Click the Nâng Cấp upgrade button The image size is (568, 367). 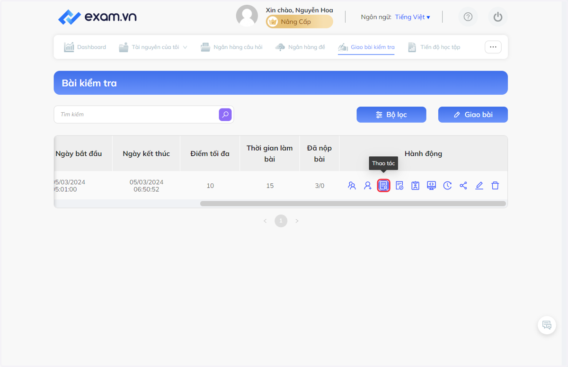tap(300, 22)
